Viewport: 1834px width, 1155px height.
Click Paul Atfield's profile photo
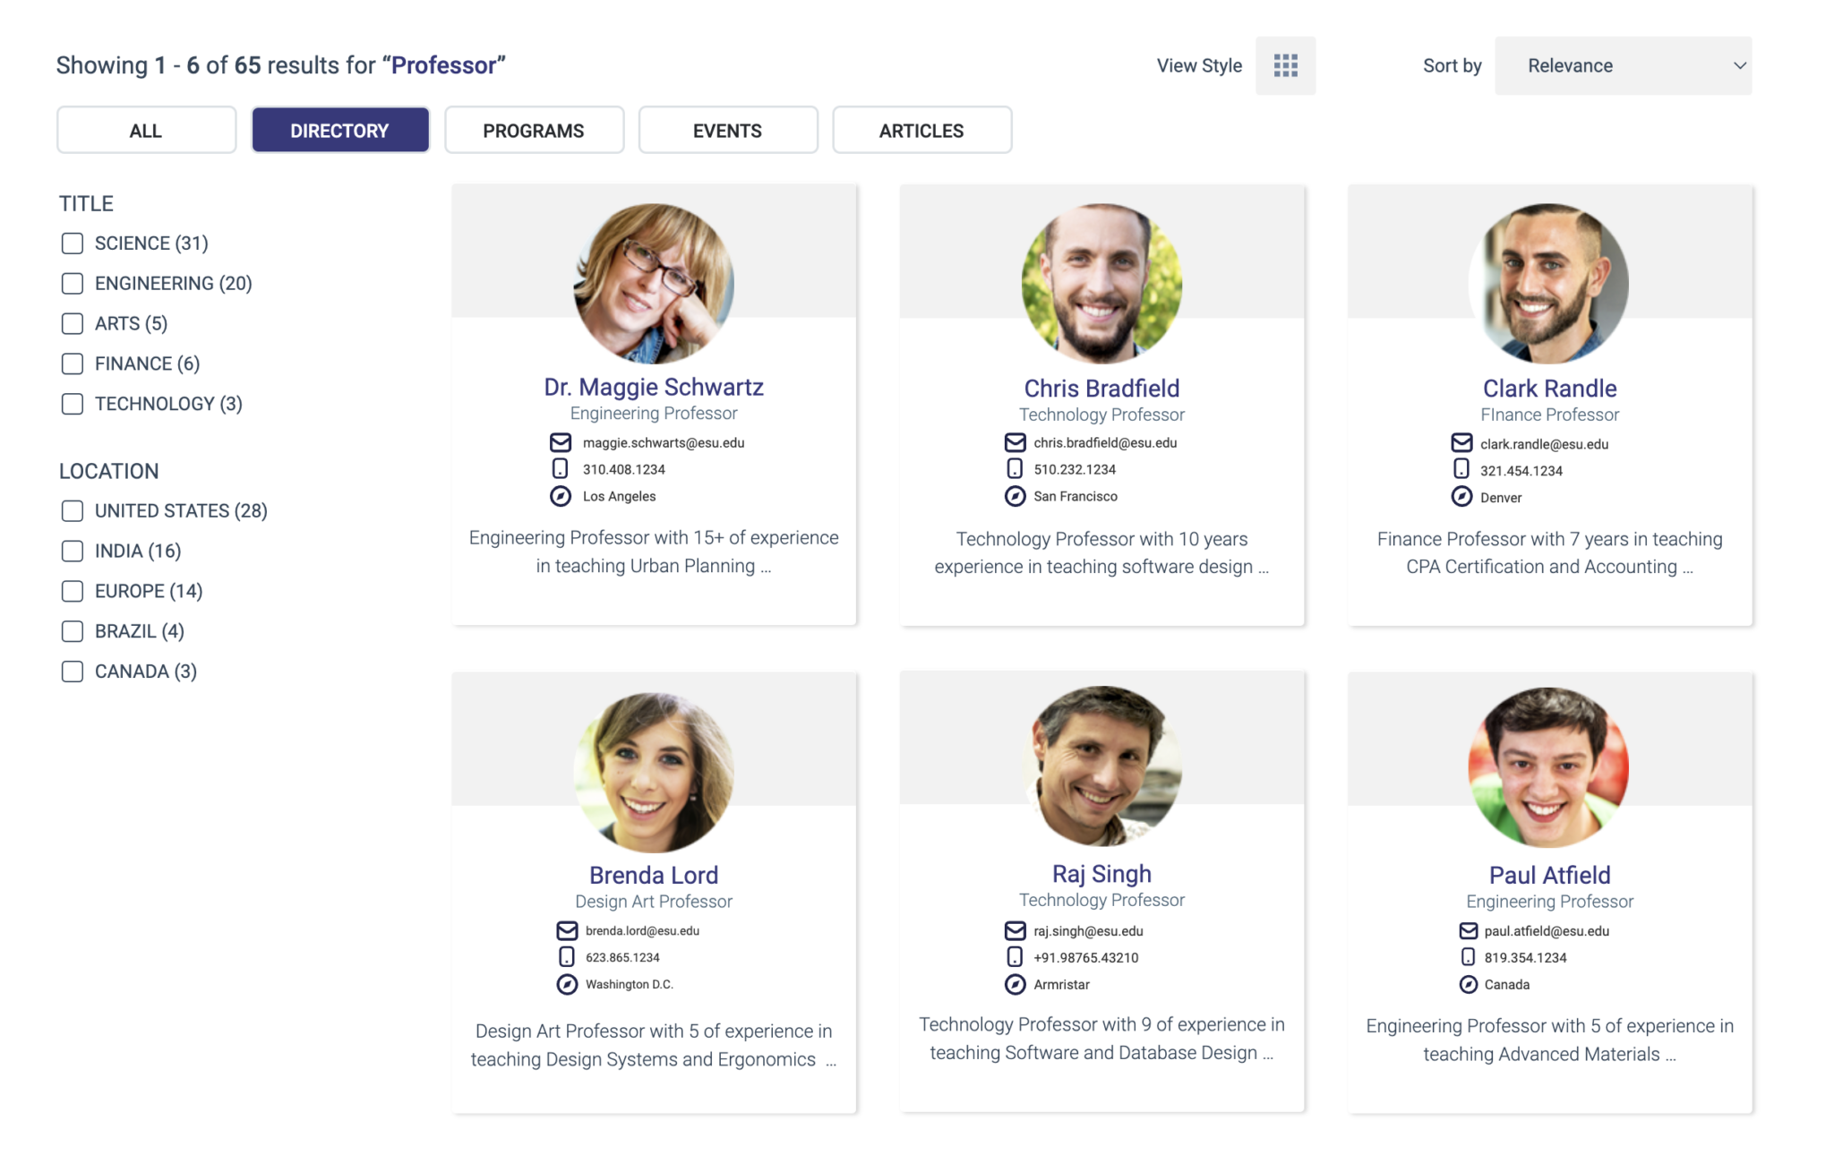point(1548,765)
